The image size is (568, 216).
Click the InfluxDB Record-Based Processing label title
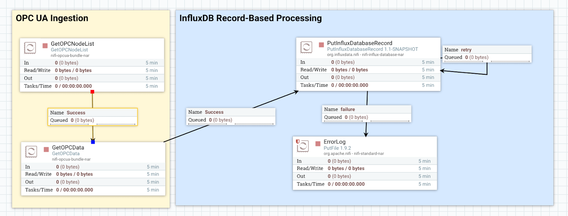click(251, 18)
